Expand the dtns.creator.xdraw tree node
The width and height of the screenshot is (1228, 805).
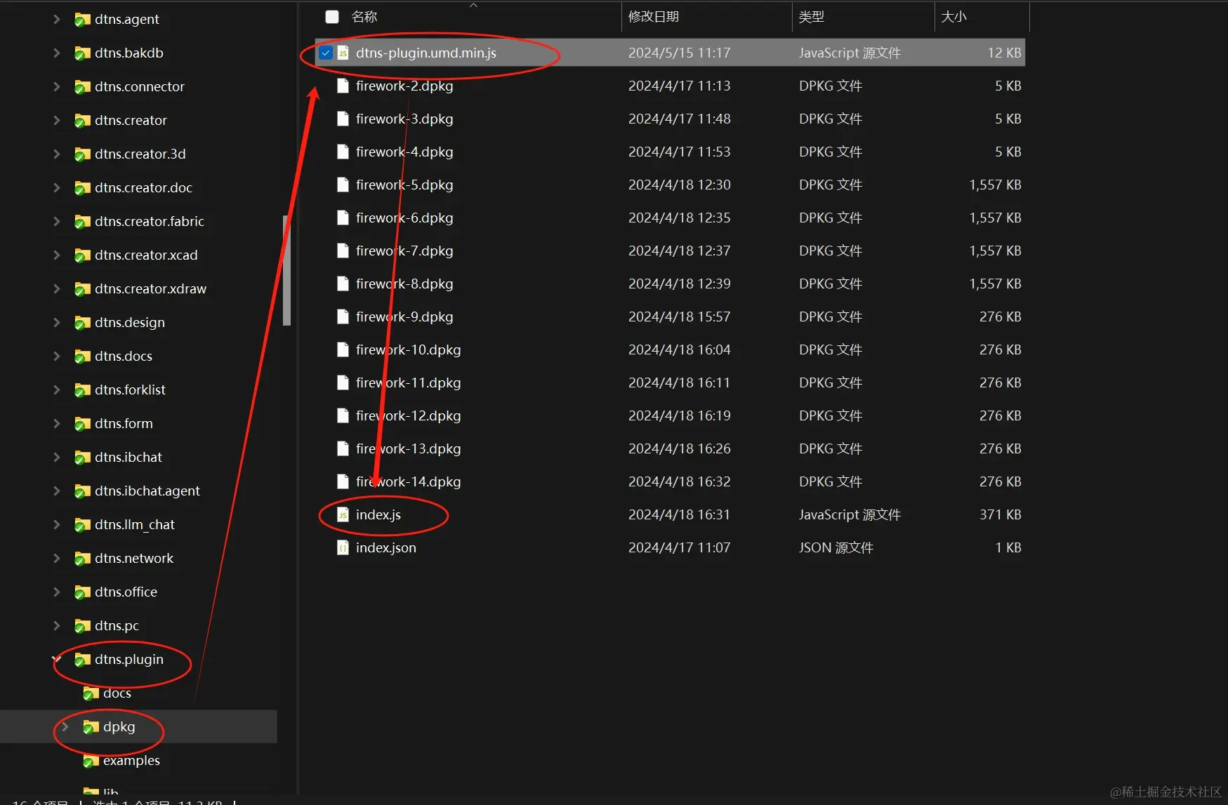click(57, 289)
